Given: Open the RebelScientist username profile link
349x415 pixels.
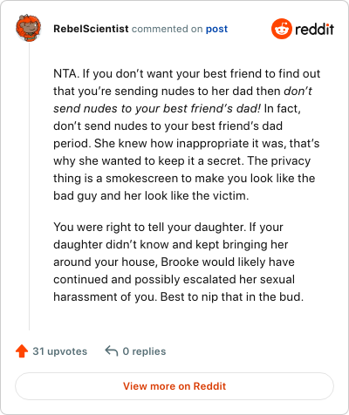Looking at the screenshot, I should (91, 29).
